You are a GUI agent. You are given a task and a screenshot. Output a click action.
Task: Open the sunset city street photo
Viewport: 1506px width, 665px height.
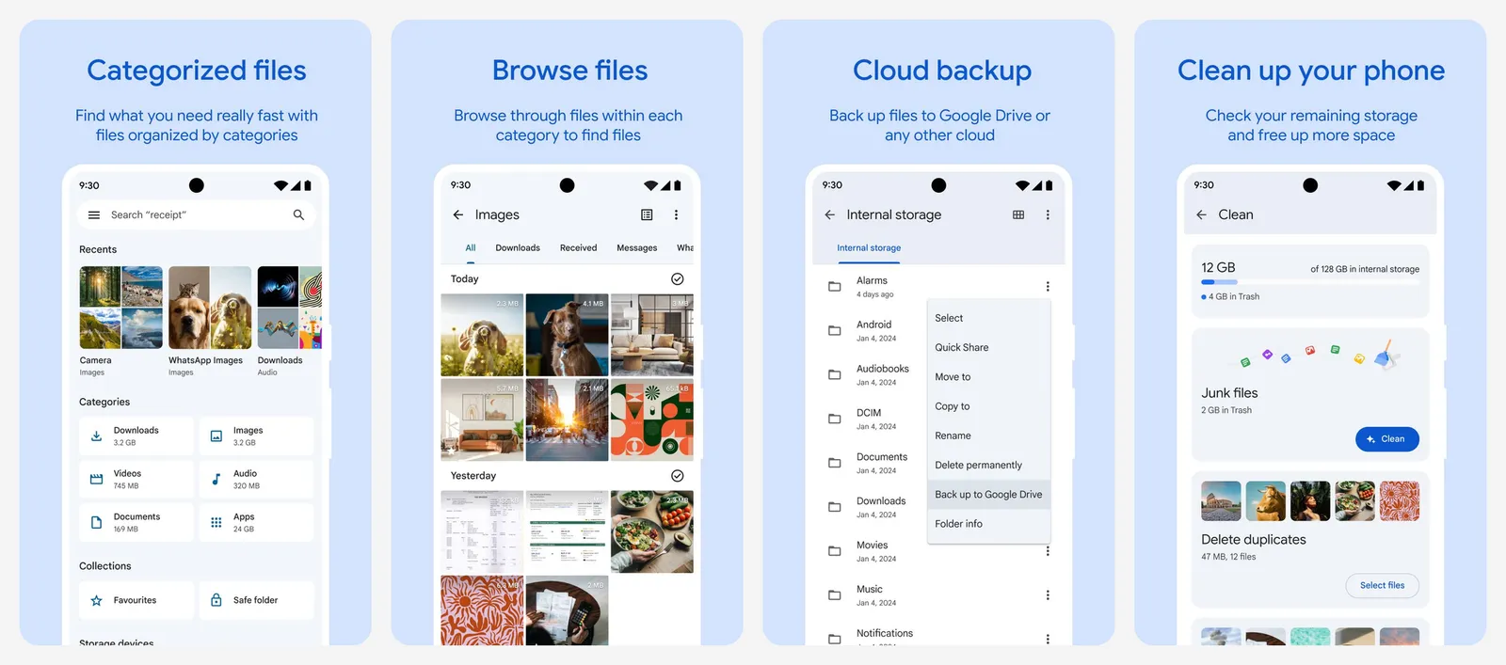[x=567, y=420]
